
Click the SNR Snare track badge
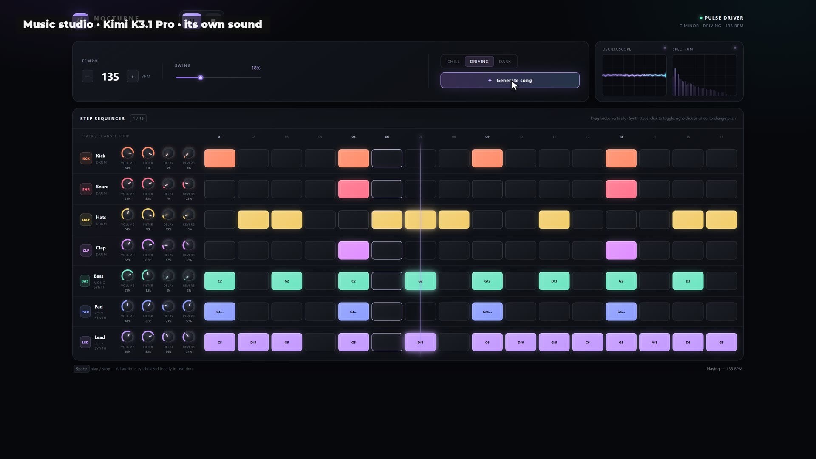86,189
